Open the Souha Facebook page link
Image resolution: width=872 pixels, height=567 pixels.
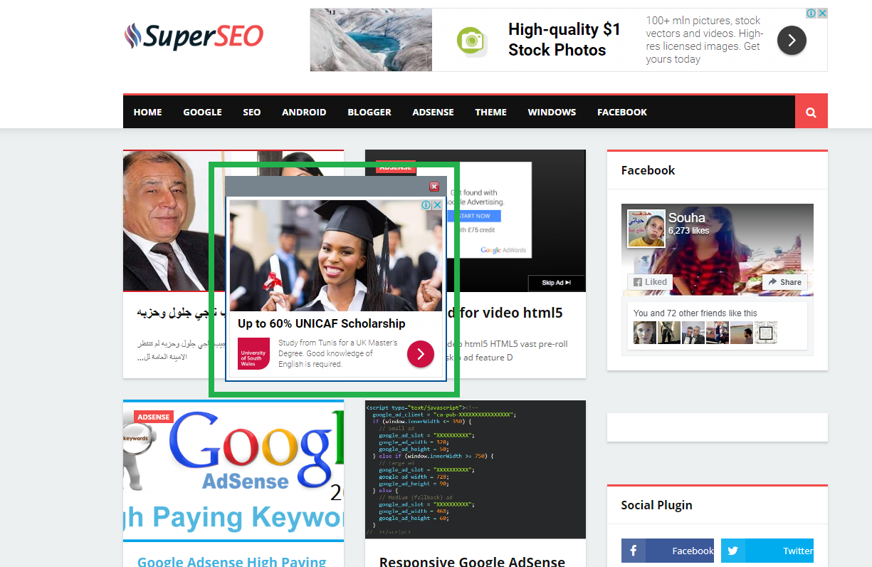point(687,218)
